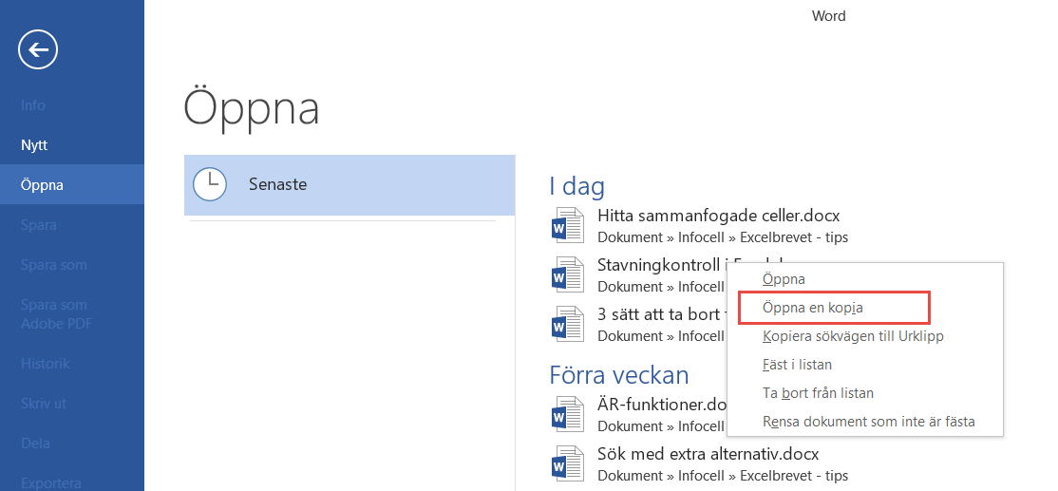Choose Öppna in the context menu
Viewport: 1058px width, 491px height.
pos(784,279)
